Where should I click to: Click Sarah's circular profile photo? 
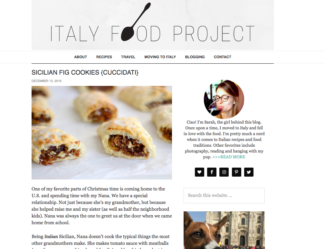[224, 99]
